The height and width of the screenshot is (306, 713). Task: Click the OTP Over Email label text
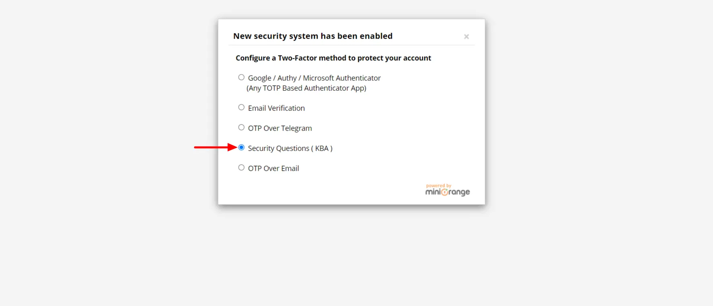[x=273, y=168]
